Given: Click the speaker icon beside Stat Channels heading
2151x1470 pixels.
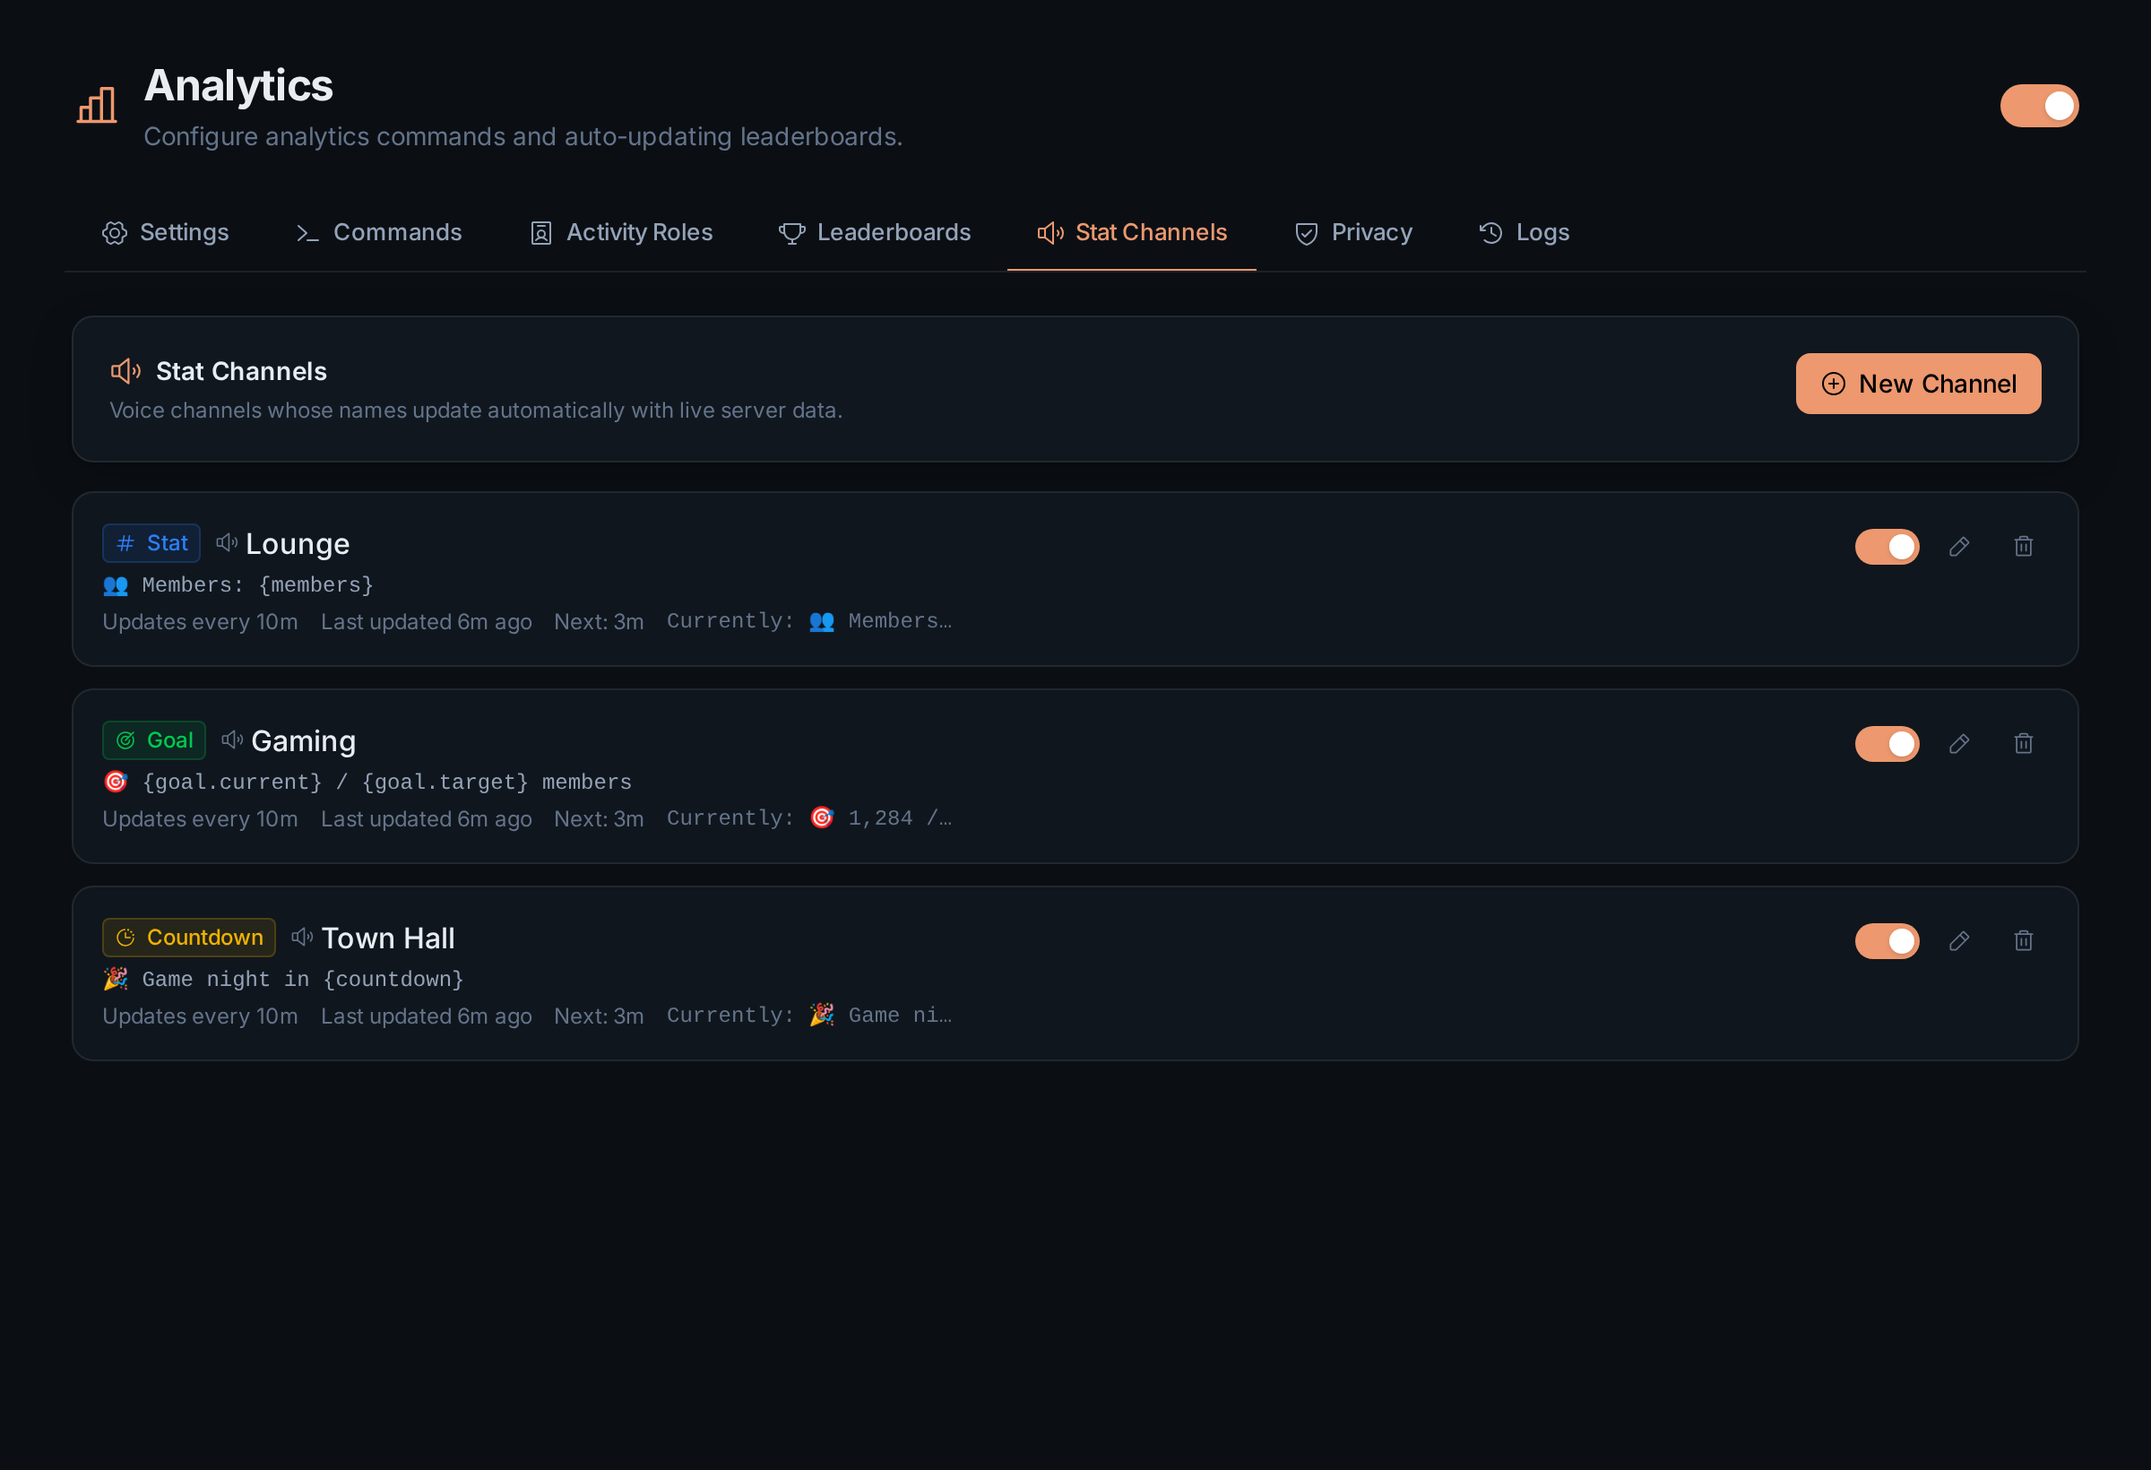Looking at the screenshot, I should [125, 371].
